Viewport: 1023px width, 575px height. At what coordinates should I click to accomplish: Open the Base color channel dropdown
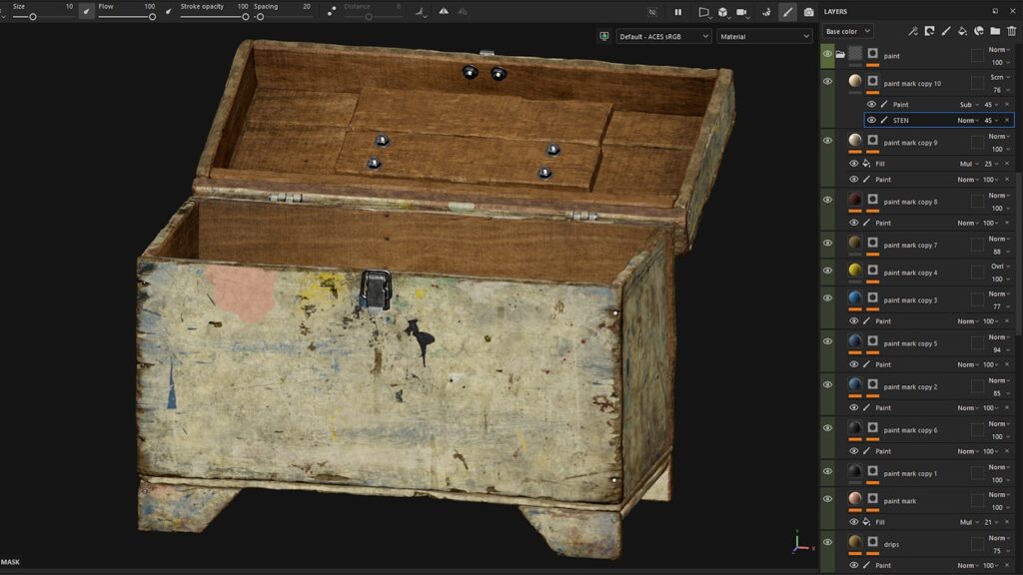tap(847, 31)
